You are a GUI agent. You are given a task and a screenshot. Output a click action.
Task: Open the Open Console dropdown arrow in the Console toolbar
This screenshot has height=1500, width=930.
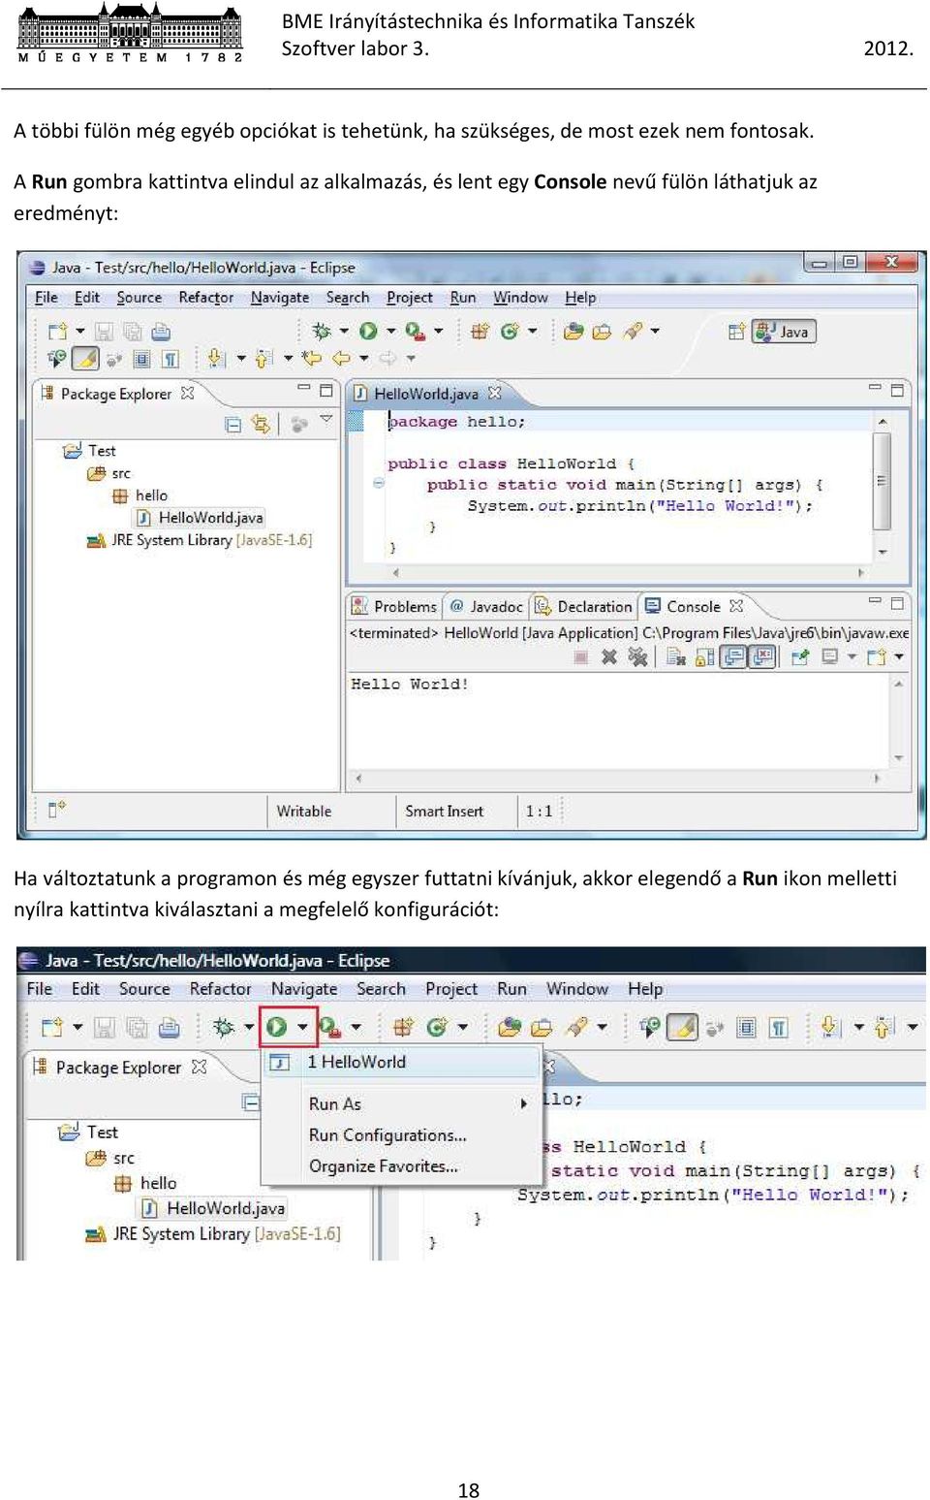899,657
